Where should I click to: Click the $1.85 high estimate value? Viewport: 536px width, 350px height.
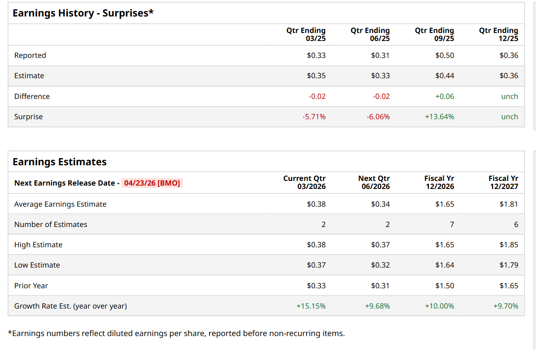tap(508, 245)
